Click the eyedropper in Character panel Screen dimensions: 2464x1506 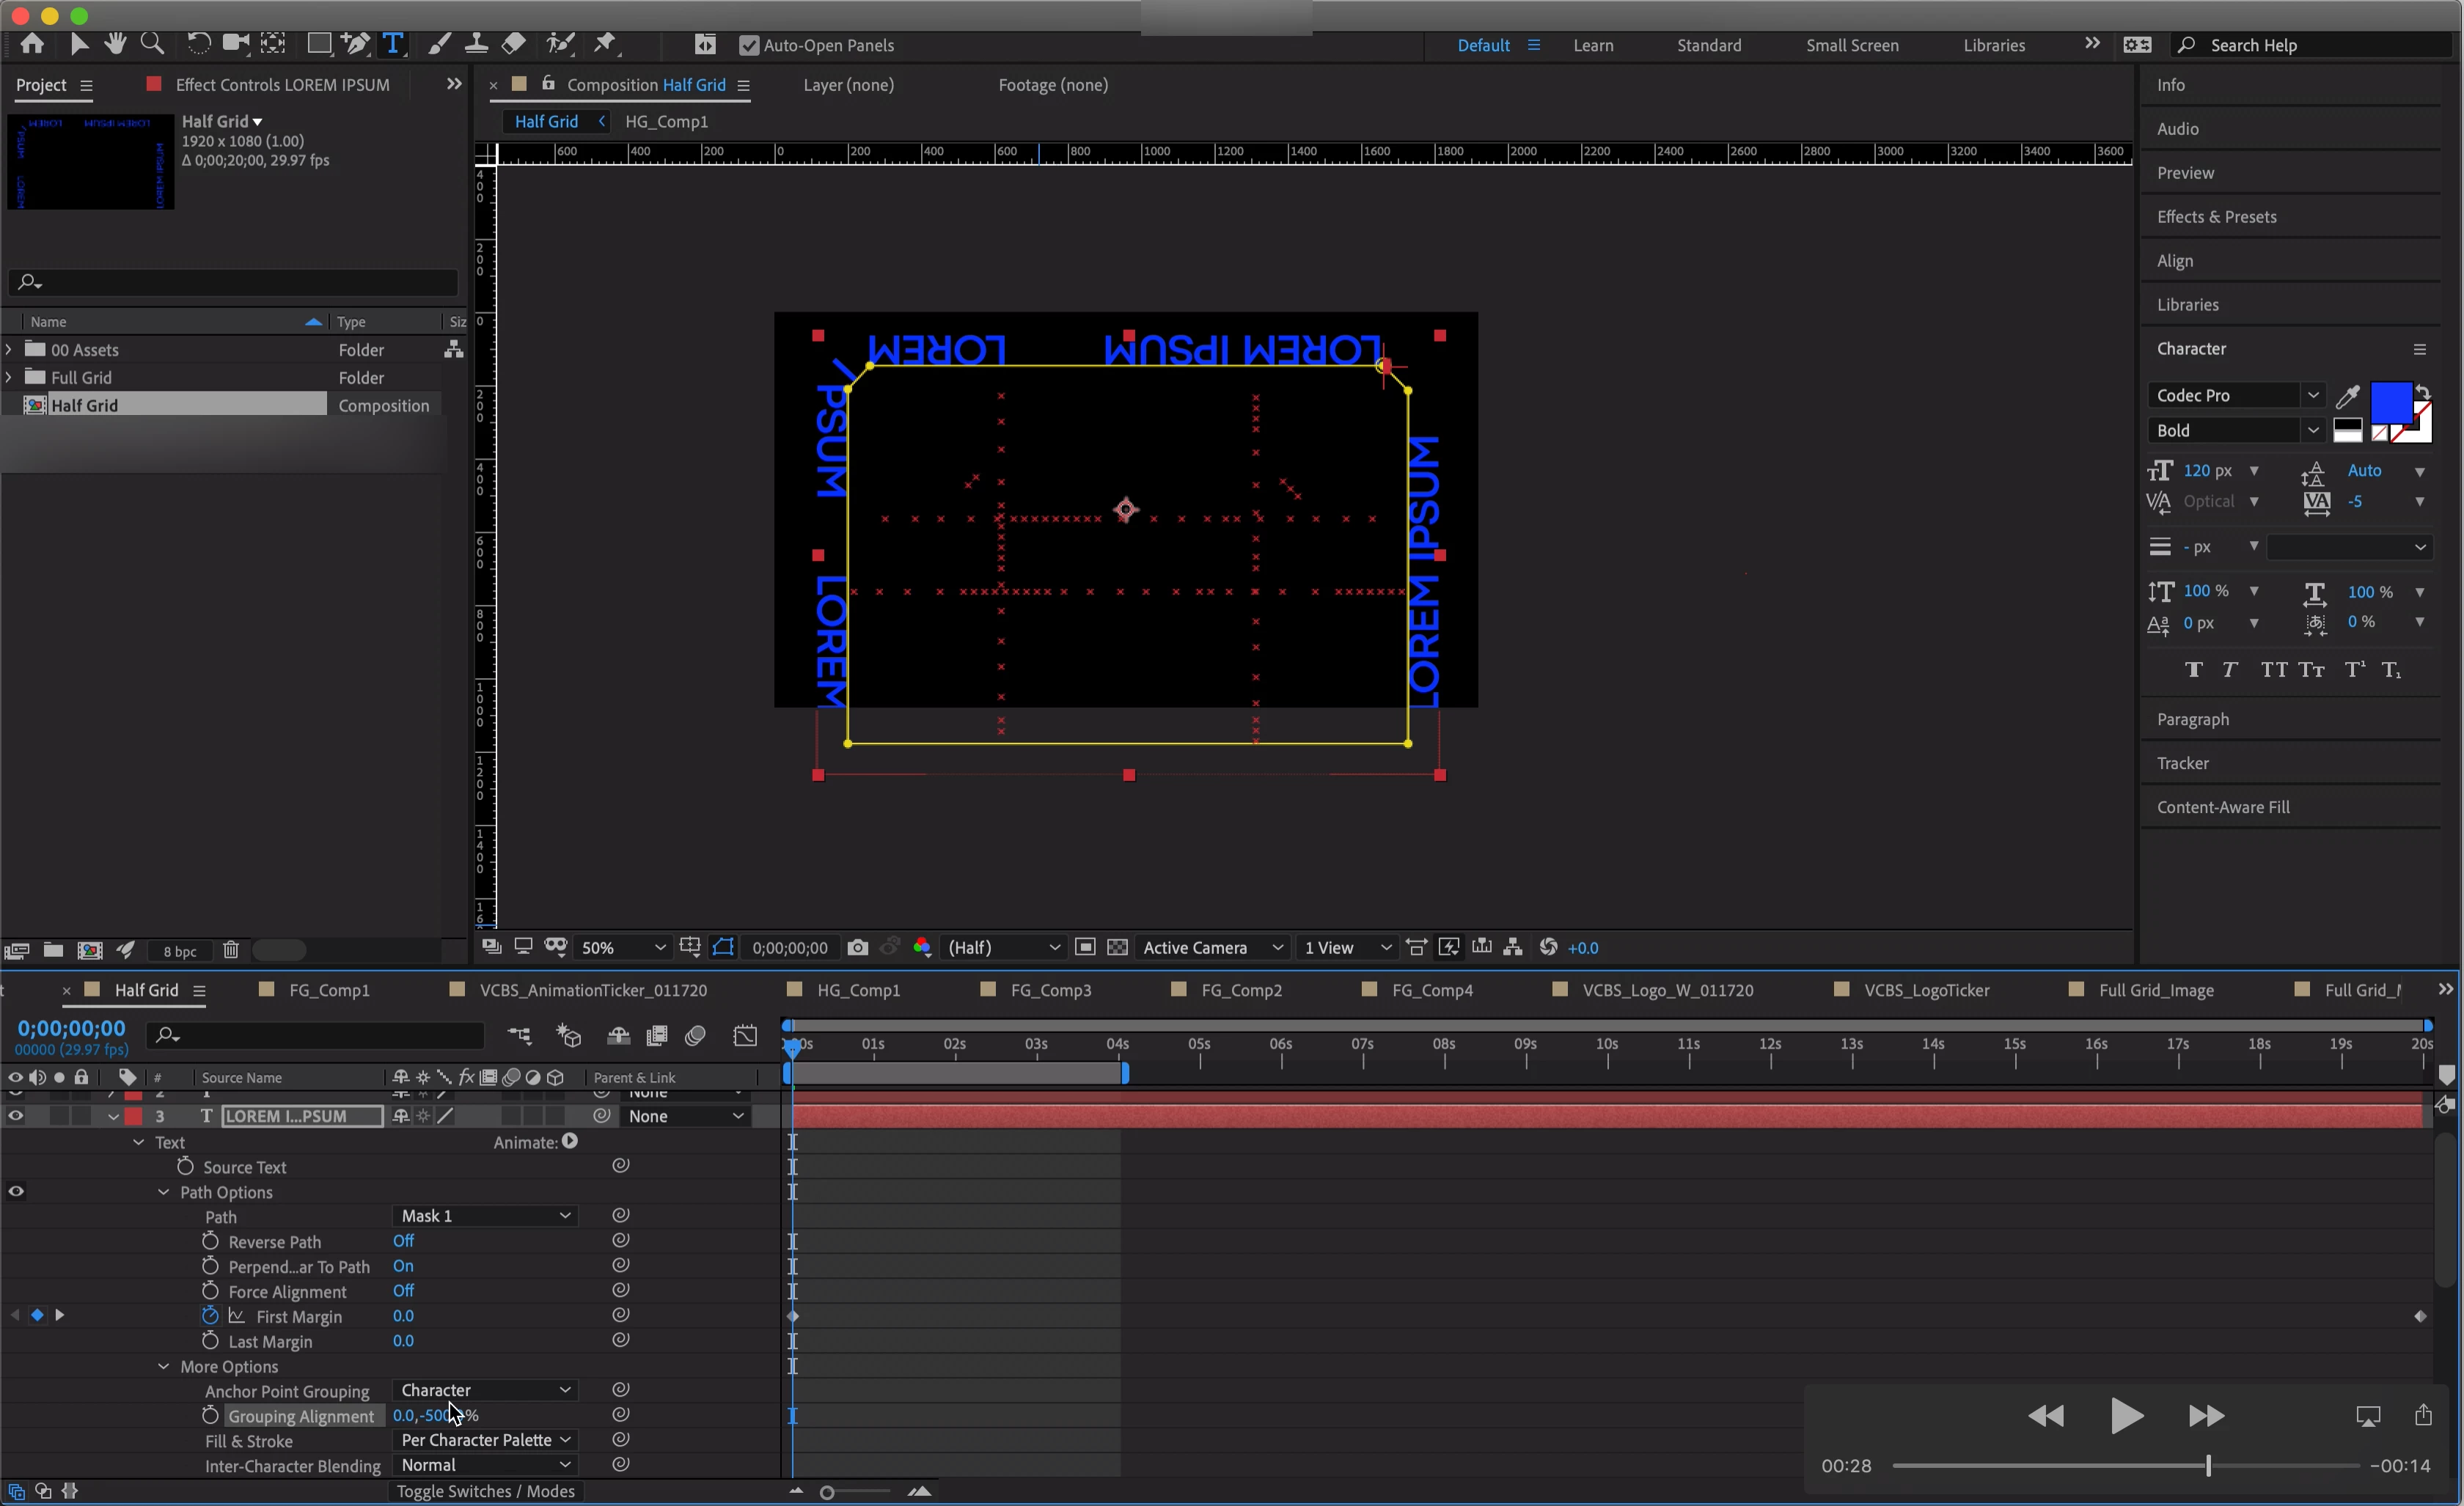[x=2347, y=396]
